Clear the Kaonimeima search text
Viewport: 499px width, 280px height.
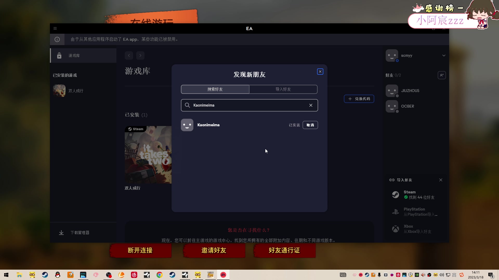(311, 105)
